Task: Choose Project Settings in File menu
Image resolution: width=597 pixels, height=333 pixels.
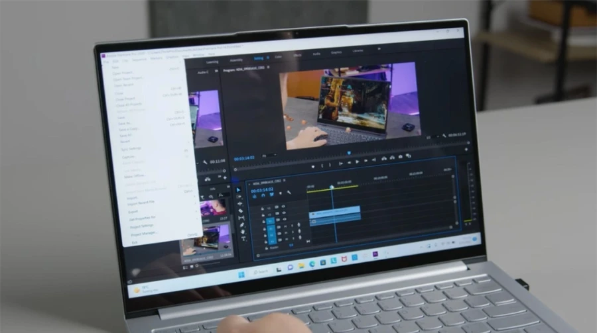Action: coord(142,226)
